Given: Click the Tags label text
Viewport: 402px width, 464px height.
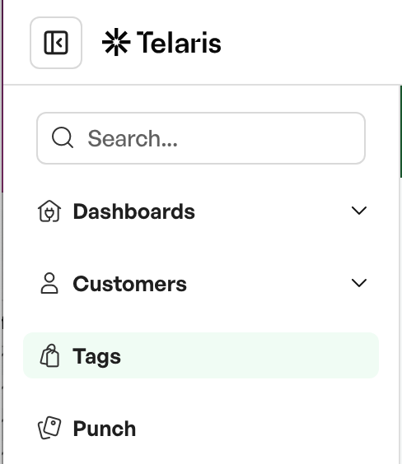Looking at the screenshot, I should click(x=97, y=356).
